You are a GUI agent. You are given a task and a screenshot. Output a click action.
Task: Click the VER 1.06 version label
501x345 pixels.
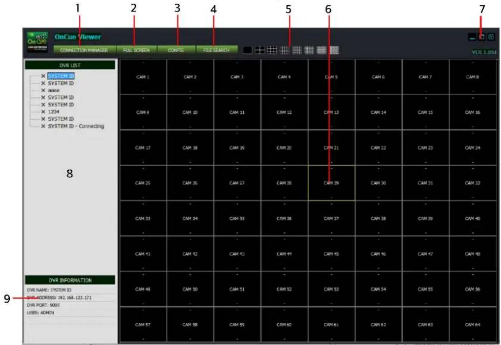tap(484, 52)
